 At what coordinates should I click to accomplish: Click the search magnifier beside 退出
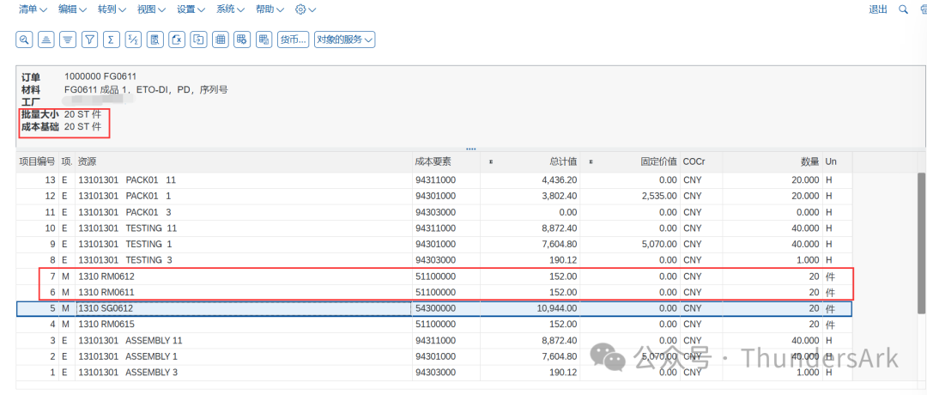903,9
